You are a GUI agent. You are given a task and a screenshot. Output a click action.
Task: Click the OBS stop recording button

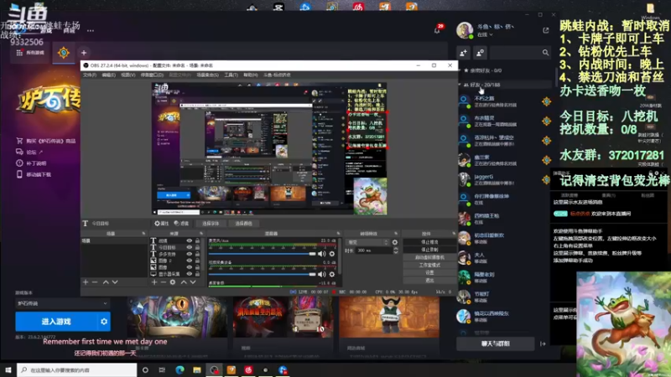point(429,250)
